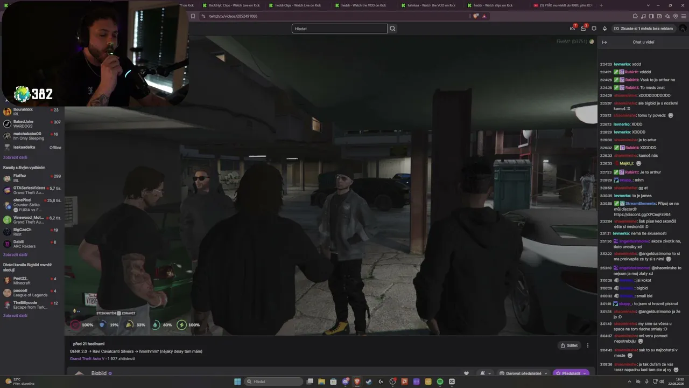Switch to the PTÁK YouTube tab
This screenshot has height=388, width=689.
point(563,5)
